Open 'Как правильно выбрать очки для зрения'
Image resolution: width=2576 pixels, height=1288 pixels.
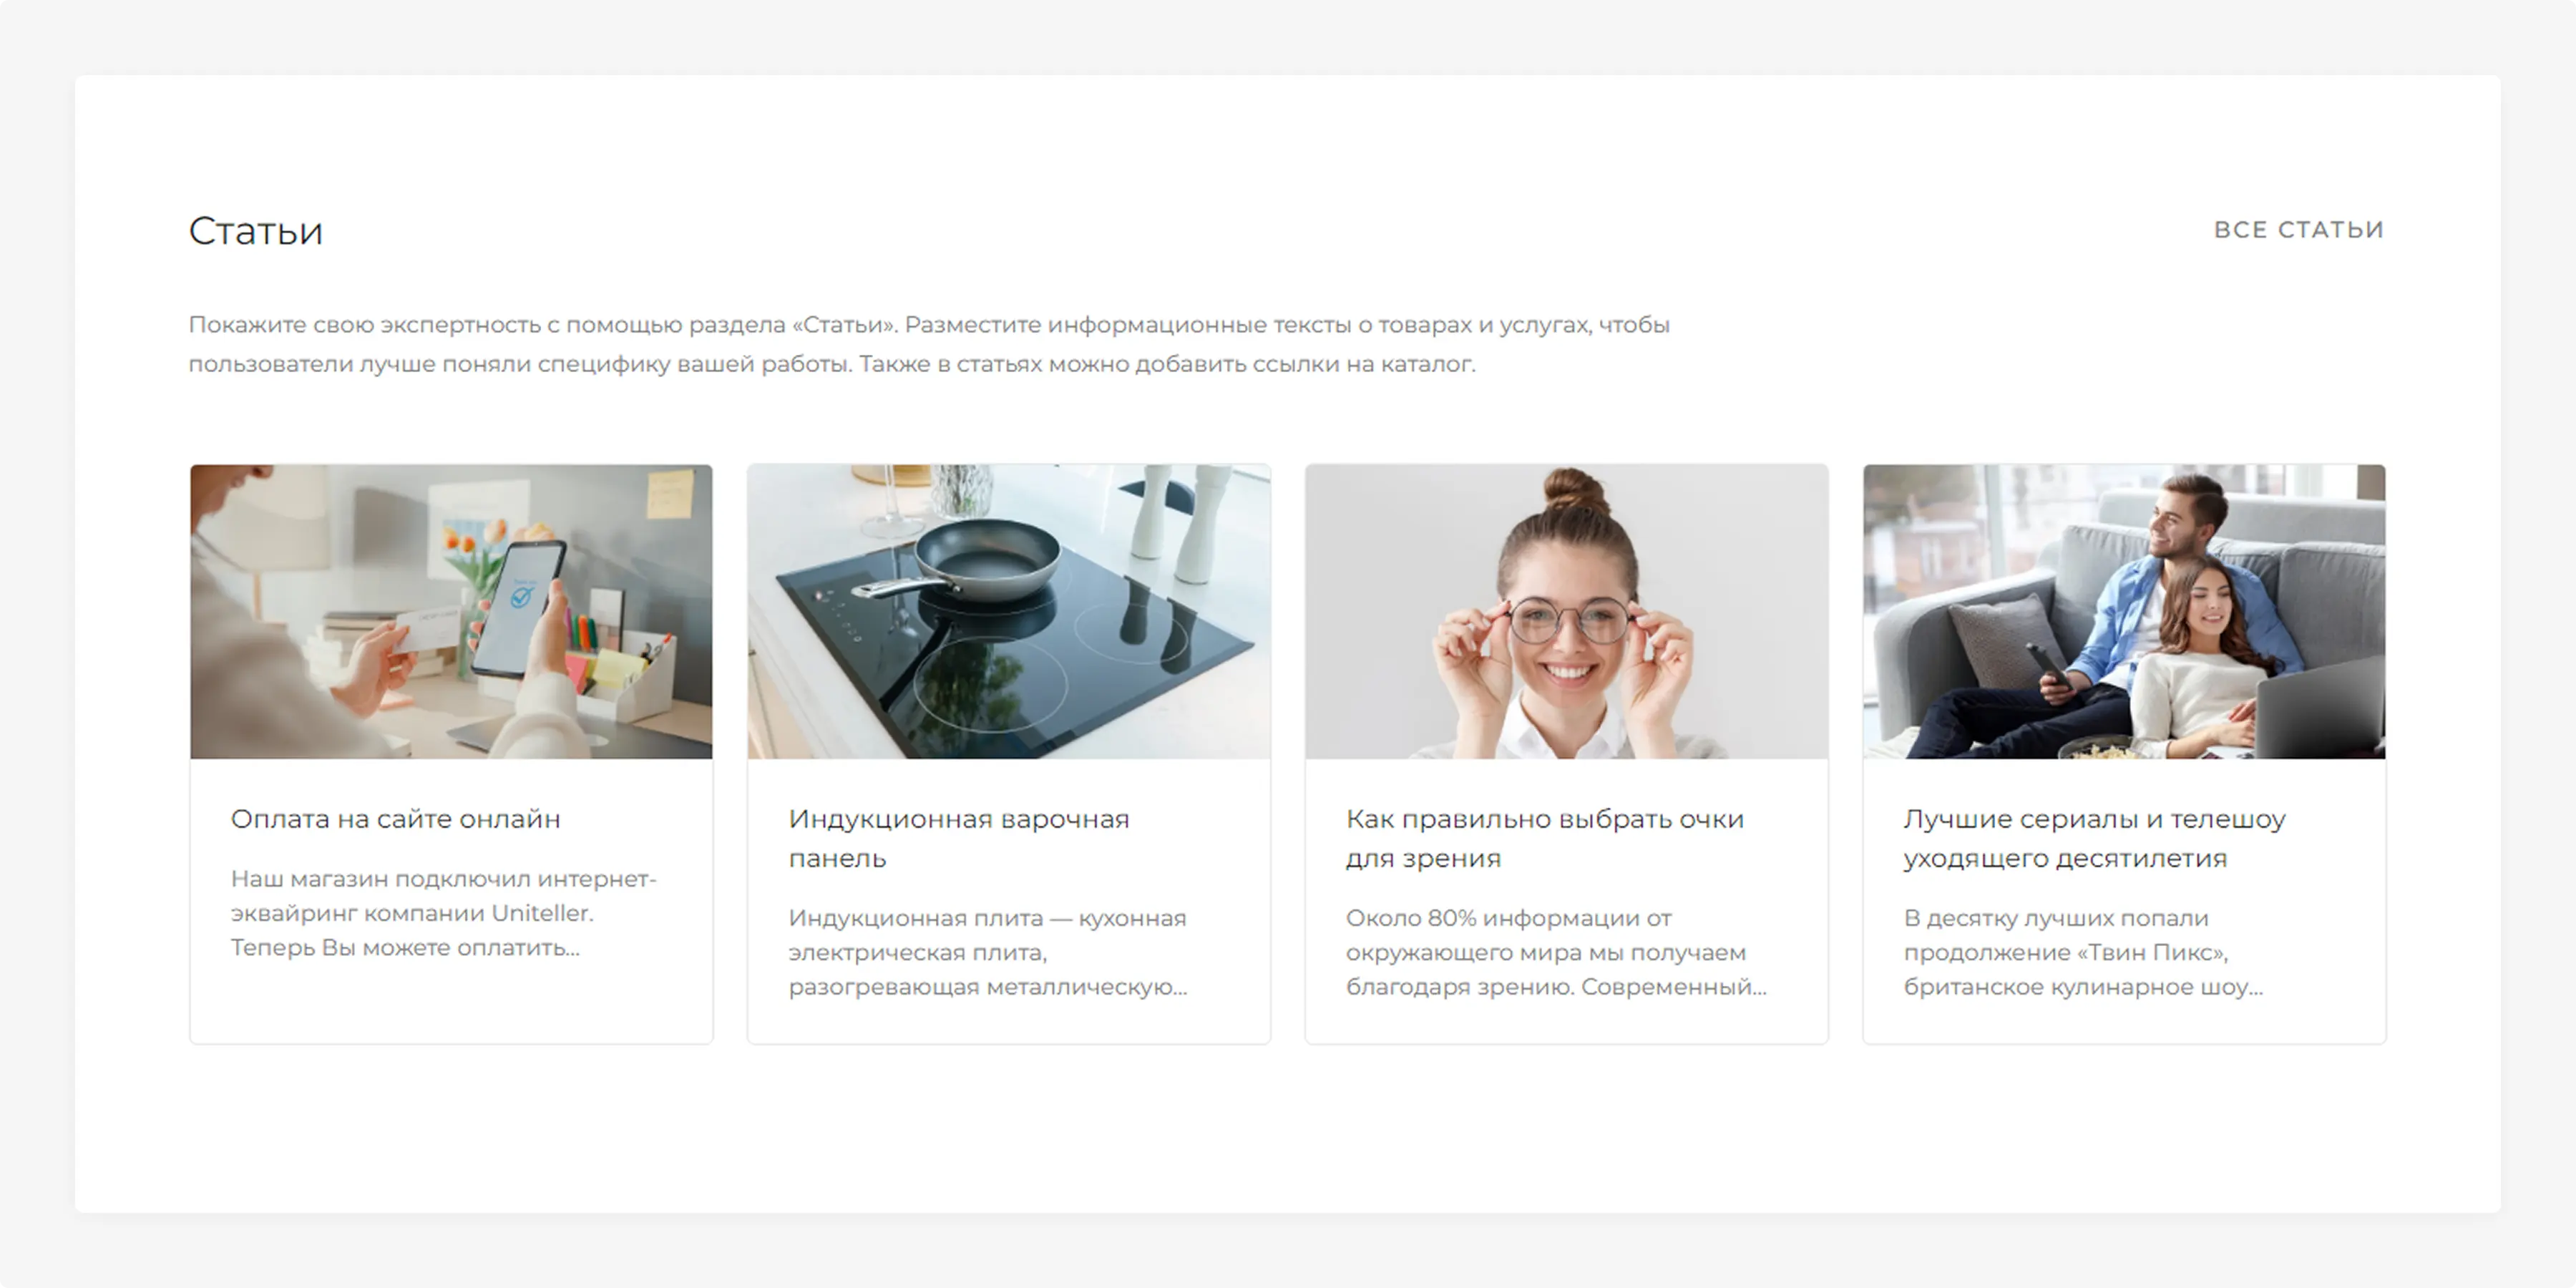[1544, 838]
